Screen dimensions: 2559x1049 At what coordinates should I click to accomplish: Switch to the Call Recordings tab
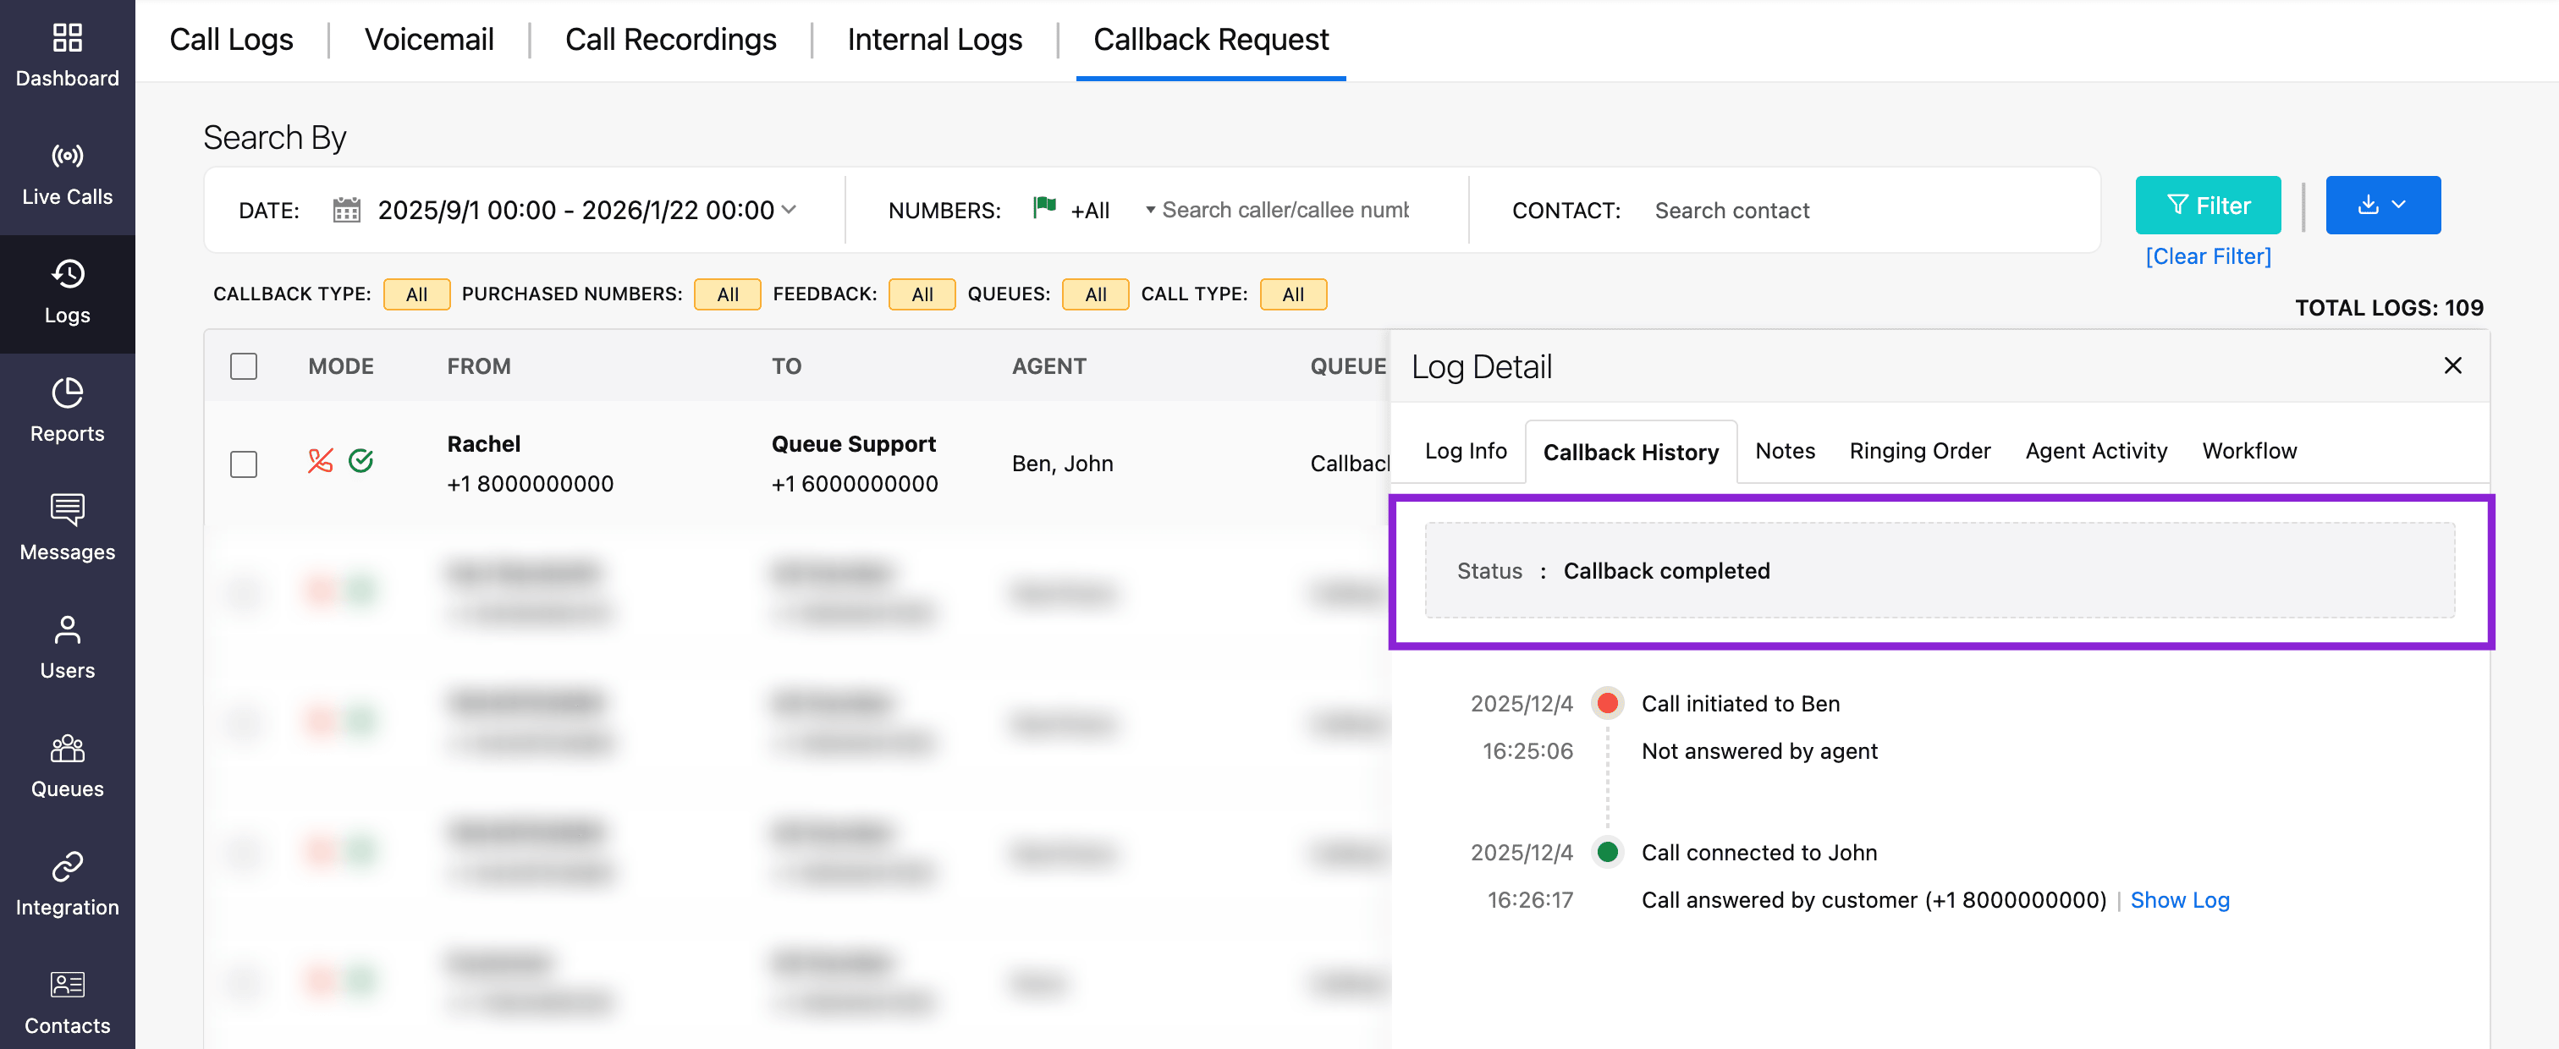point(669,40)
